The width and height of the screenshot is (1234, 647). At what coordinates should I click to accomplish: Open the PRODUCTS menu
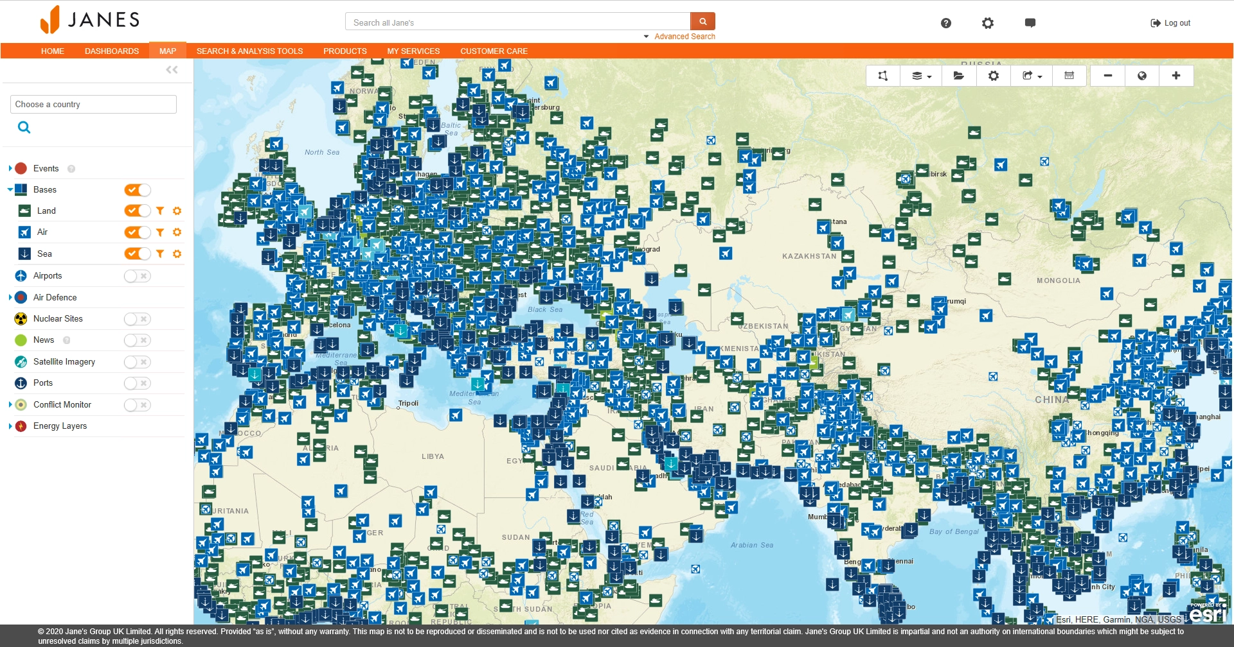tap(345, 51)
